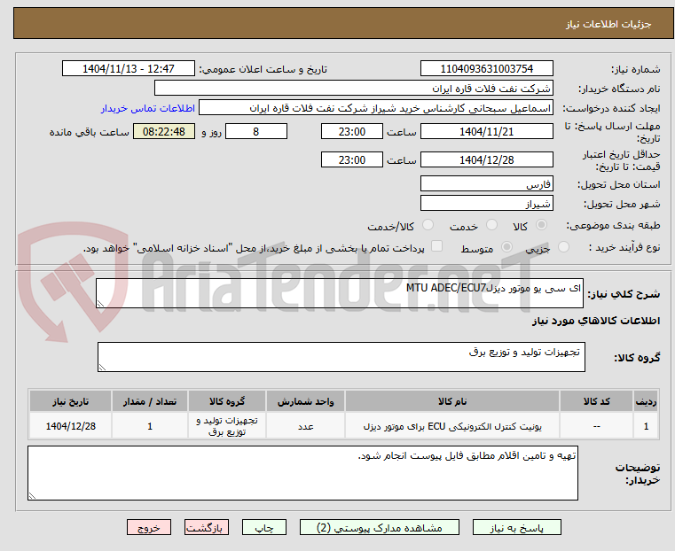Click the 'خروج' exit button

point(149,527)
